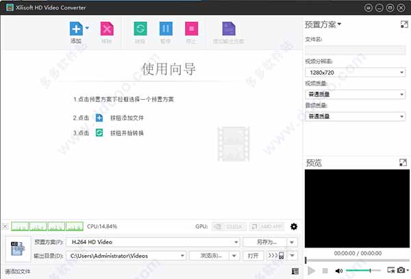
Task: Open the arrow next to device transfer
Action: point(292,256)
